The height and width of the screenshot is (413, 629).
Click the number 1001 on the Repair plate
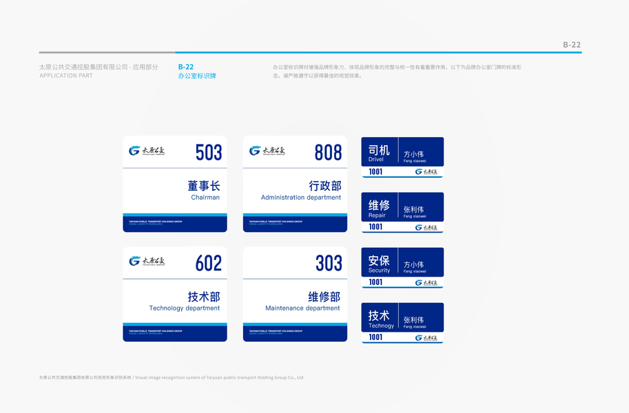(375, 227)
